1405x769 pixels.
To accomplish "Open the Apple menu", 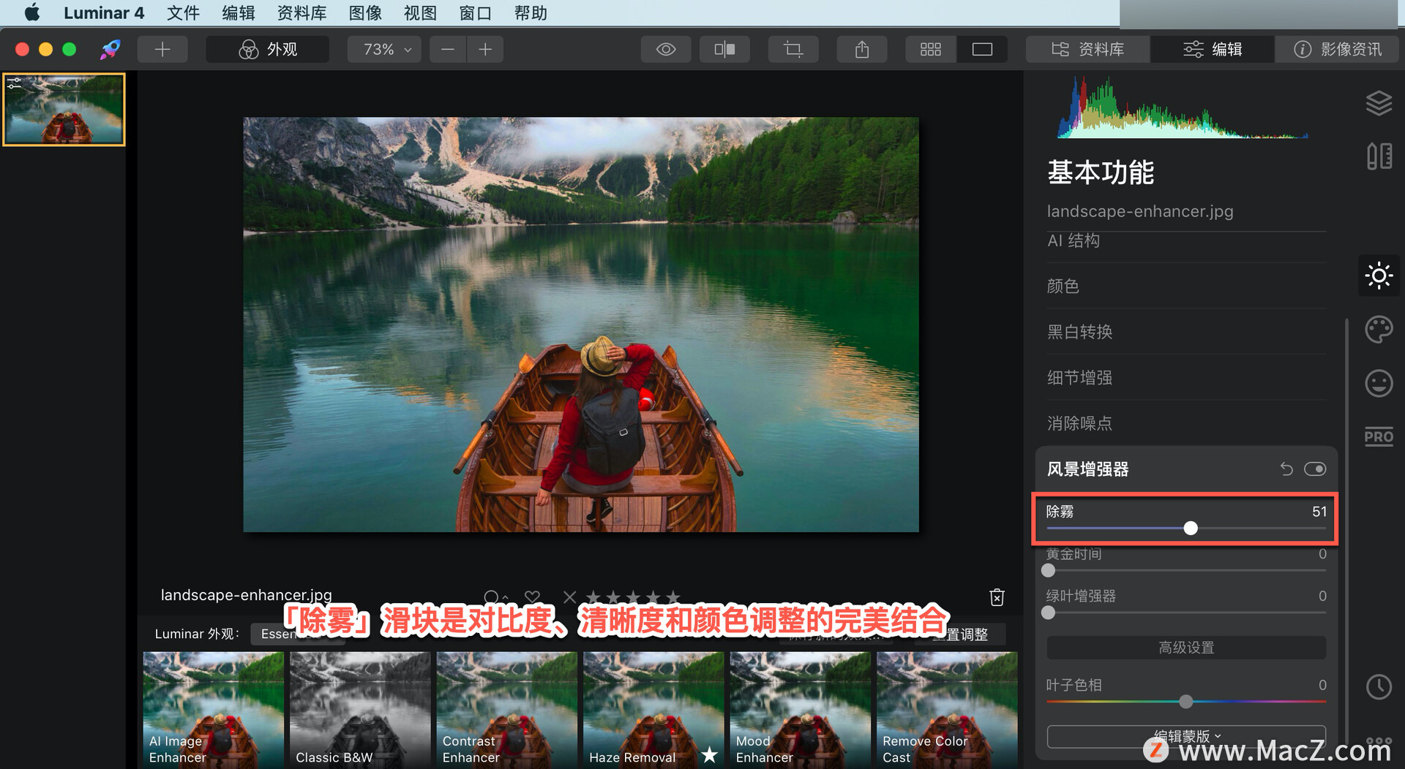I will click(32, 12).
